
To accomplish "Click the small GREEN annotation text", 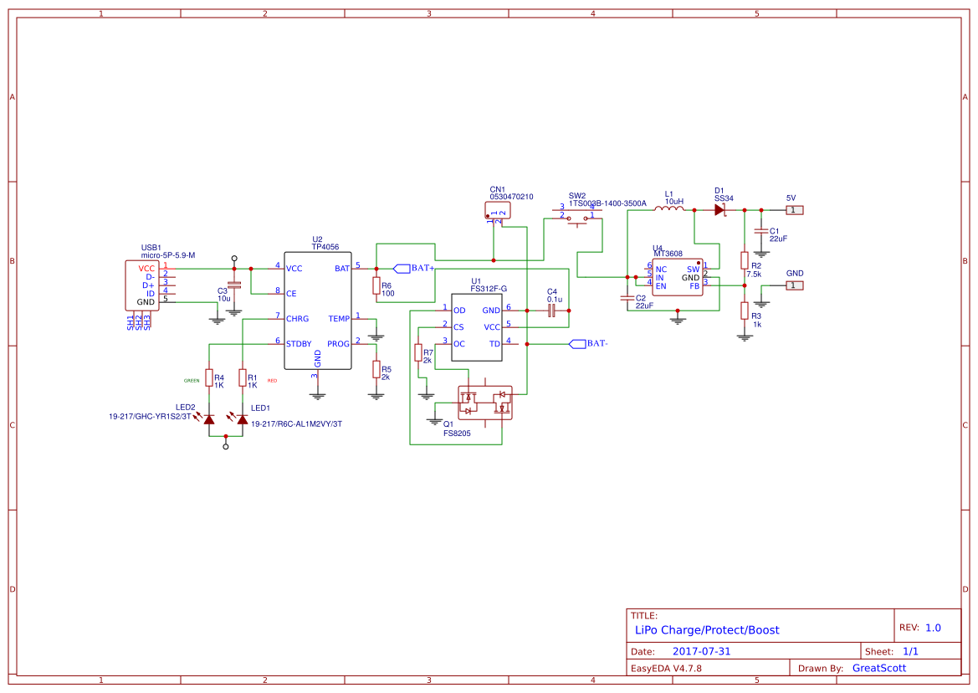I will coord(192,381).
